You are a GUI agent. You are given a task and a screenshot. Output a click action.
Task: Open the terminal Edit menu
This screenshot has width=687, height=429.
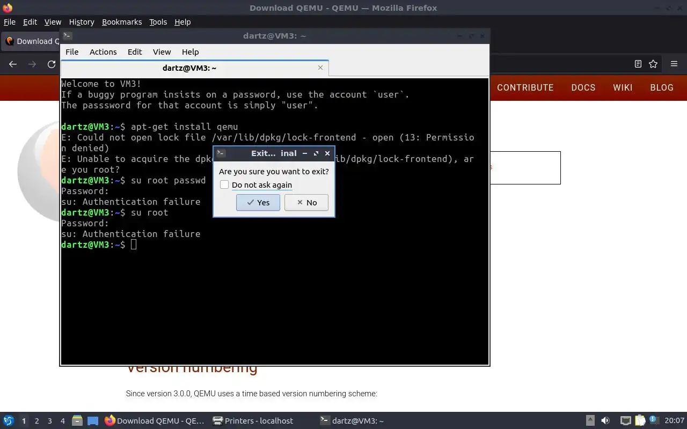tap(135, 51)
